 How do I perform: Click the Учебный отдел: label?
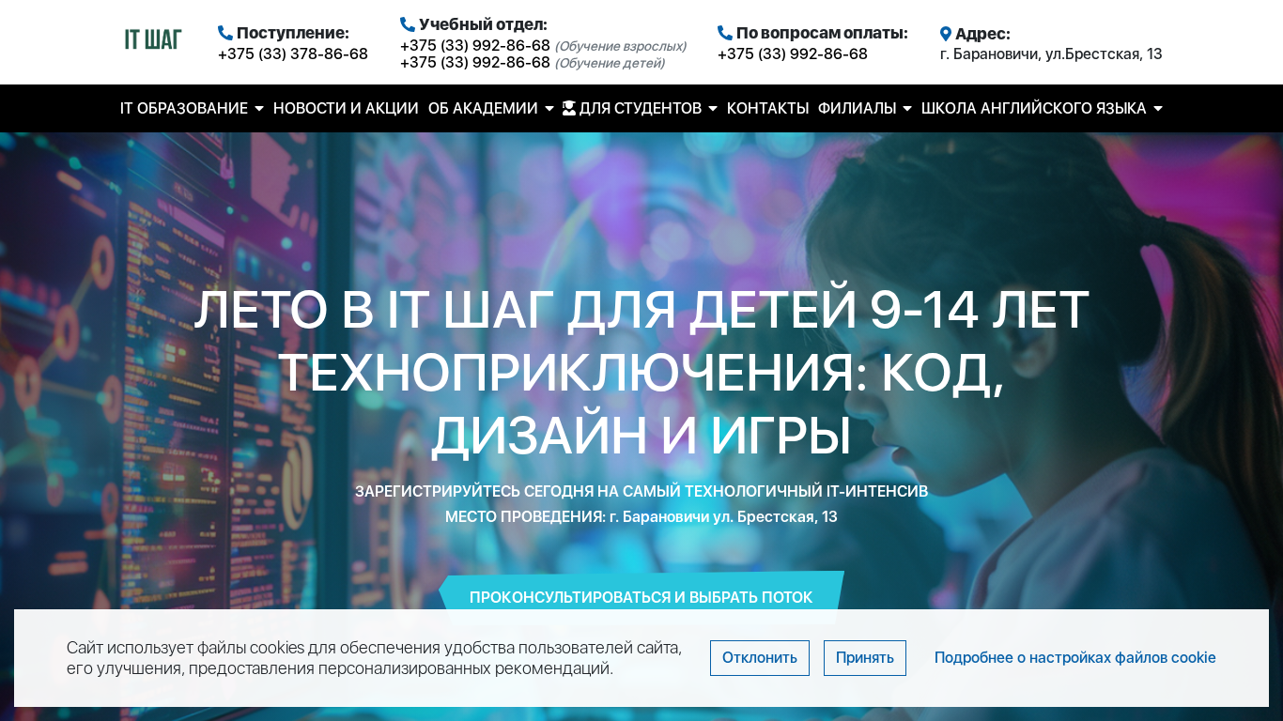click(483, 24)
